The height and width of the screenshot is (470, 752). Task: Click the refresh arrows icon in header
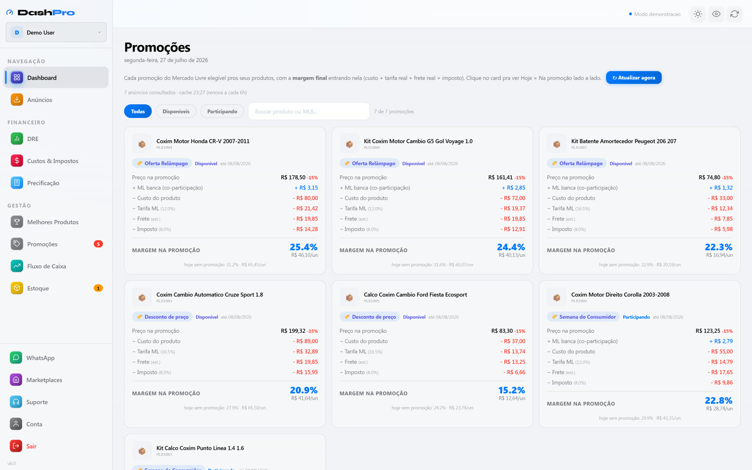tap(734, 14)
